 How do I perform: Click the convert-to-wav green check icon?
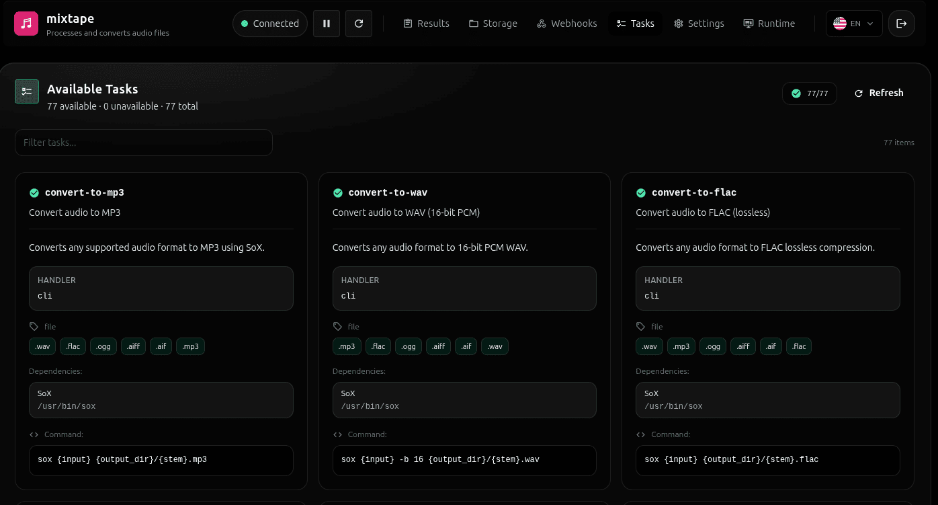338,193
